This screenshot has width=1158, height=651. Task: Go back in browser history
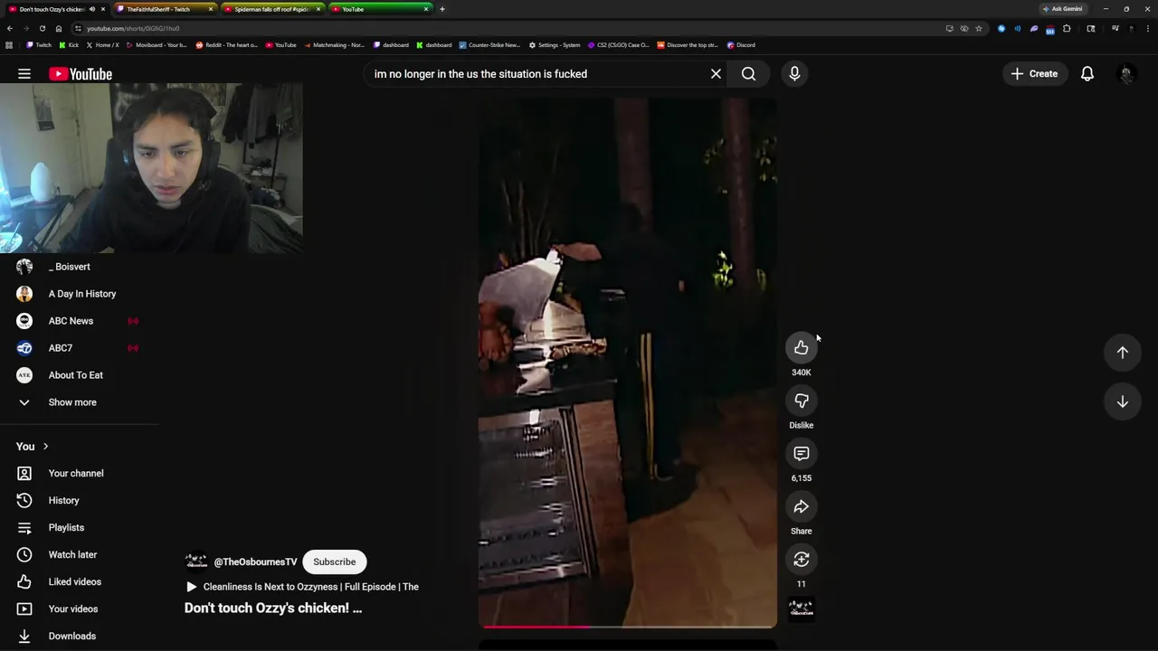coord(9,28)
